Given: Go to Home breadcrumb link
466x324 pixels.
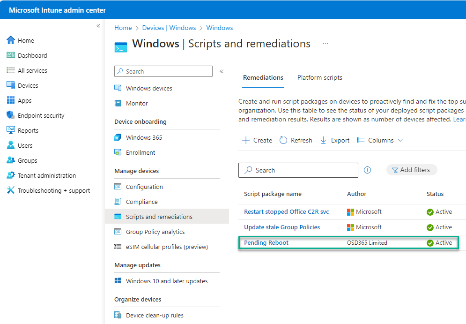Looking at the screenshot, I should pos(123,28).
